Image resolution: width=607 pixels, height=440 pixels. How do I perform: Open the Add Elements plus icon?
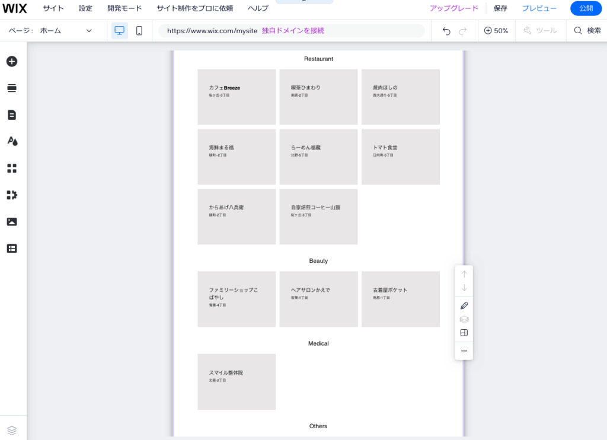pyautogui.click(x=12, y=61)
